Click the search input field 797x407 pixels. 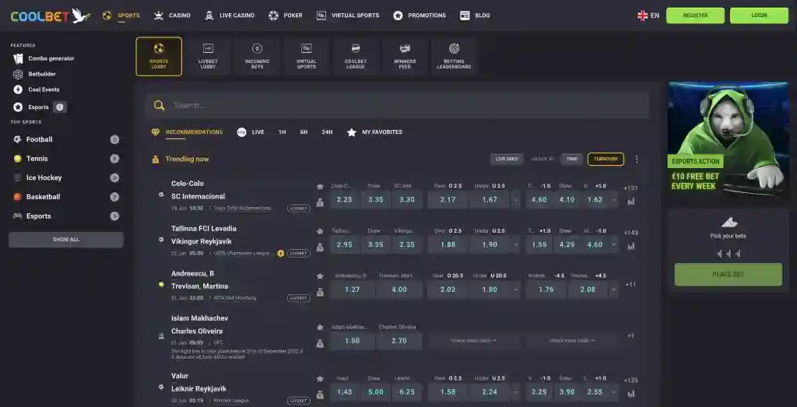(397, 106)
